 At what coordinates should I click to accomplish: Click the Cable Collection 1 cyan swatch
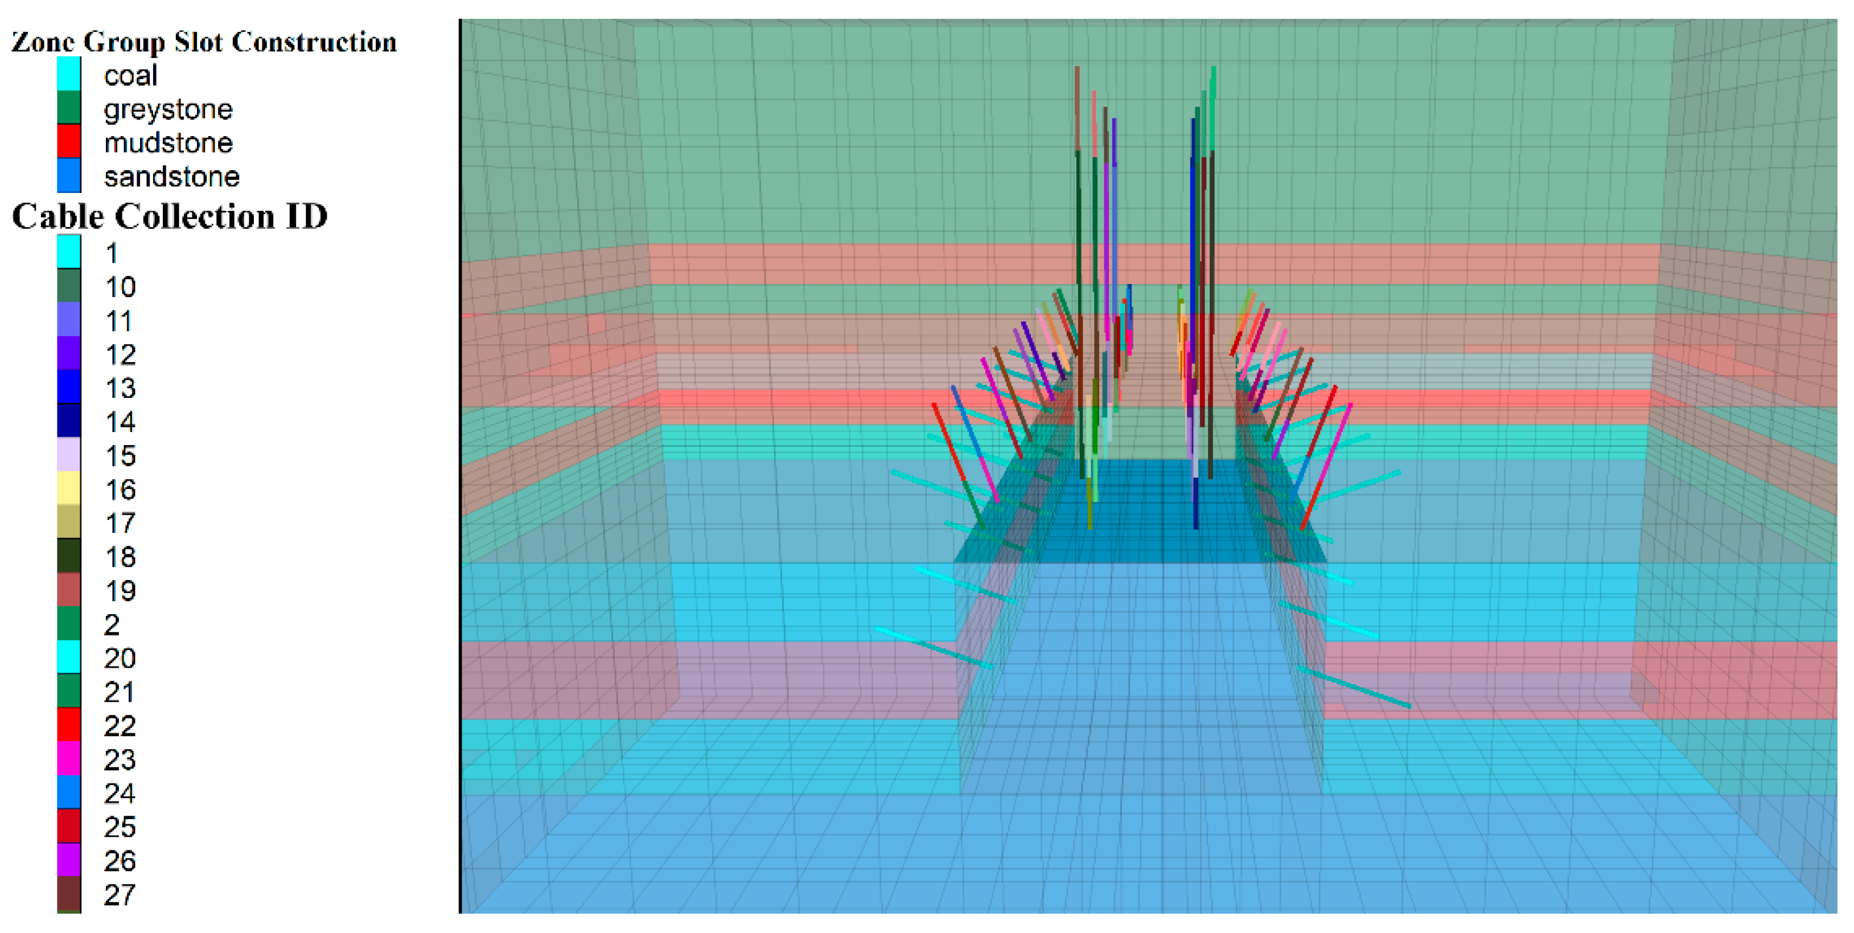[69, 253]
